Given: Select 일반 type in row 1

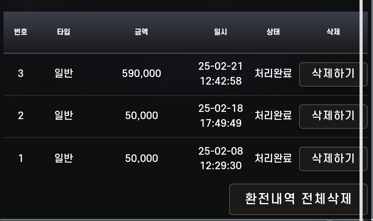Looking at the screenshot, I should (x=64, y=158).
